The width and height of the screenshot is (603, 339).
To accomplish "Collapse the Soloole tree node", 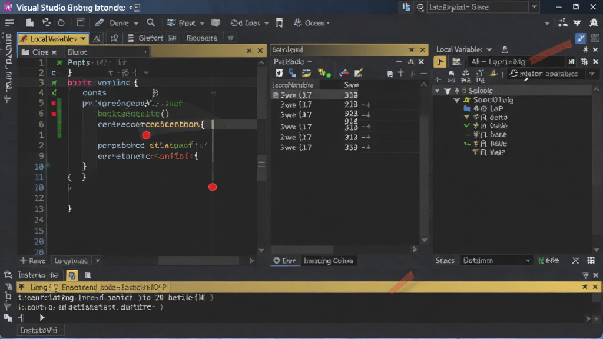I will [x=438, y=91].
